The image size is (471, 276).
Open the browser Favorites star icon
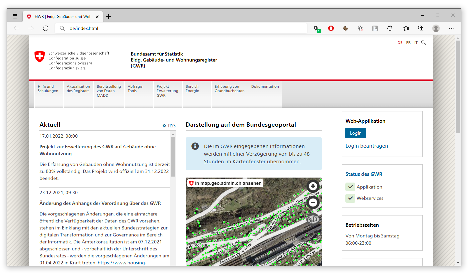pos(406,28)
